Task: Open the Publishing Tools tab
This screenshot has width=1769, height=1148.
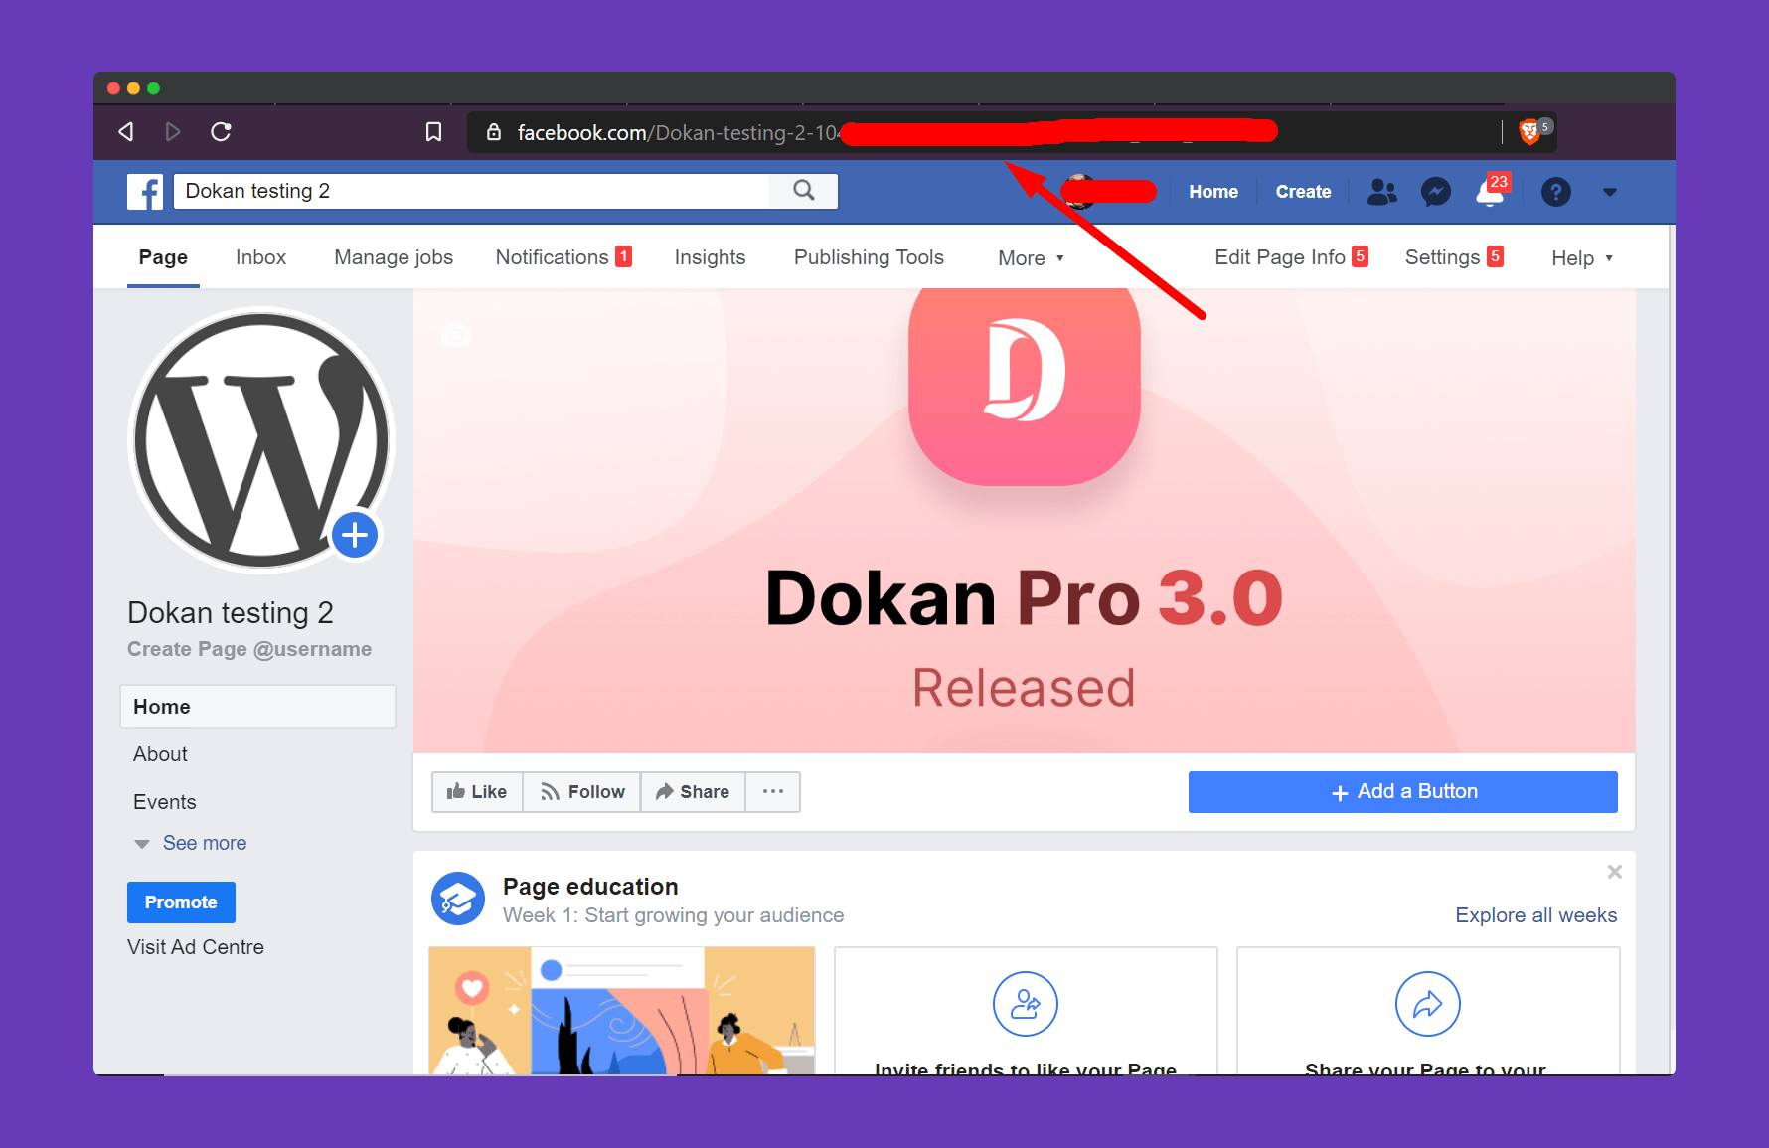Action: click(868, 257)
